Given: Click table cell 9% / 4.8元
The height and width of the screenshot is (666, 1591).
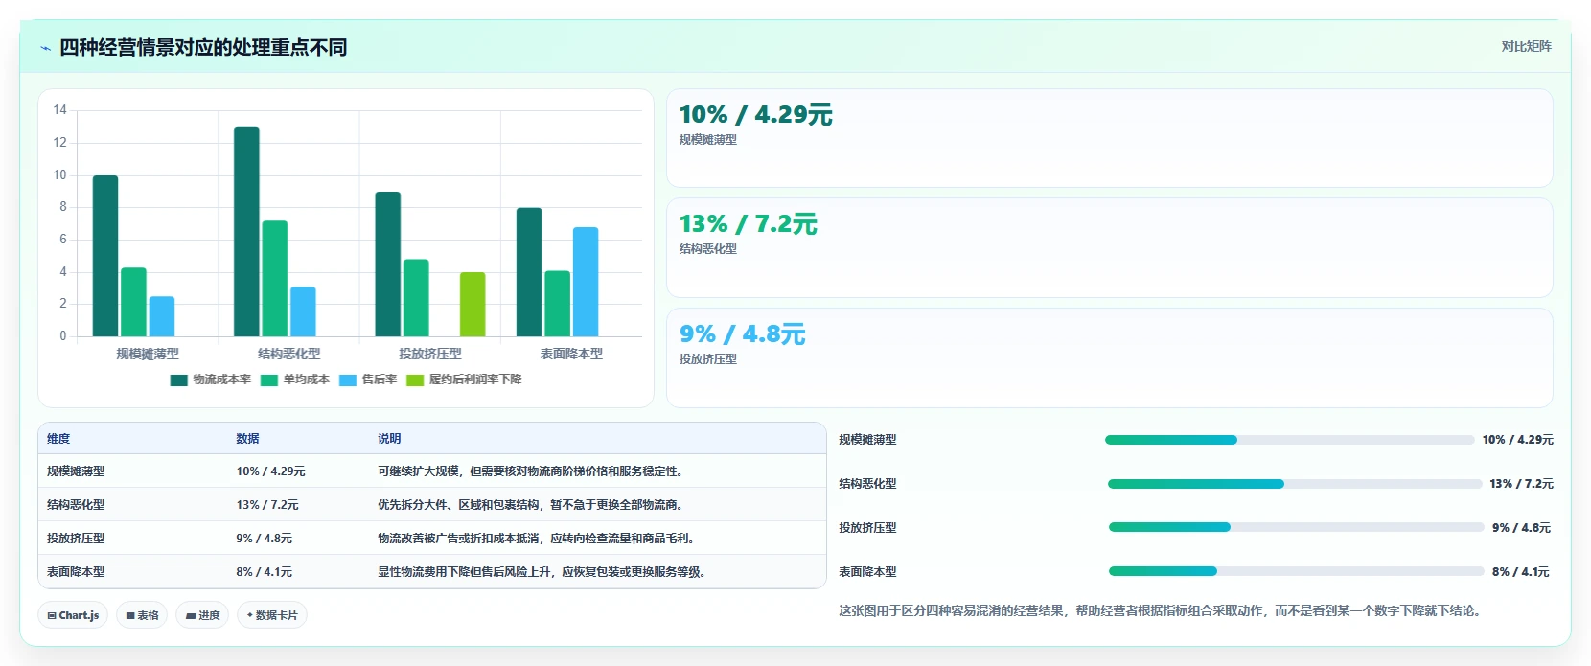Looking at the screenshot, I should (264, 539).
